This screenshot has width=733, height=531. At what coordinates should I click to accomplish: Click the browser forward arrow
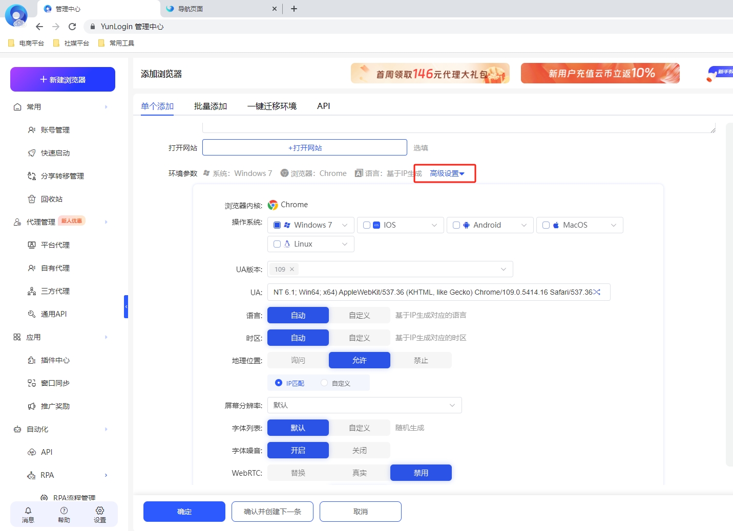pos(56,27)
